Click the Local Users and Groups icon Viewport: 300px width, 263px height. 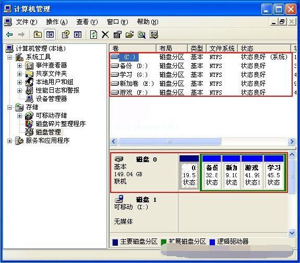coord(29,82)
